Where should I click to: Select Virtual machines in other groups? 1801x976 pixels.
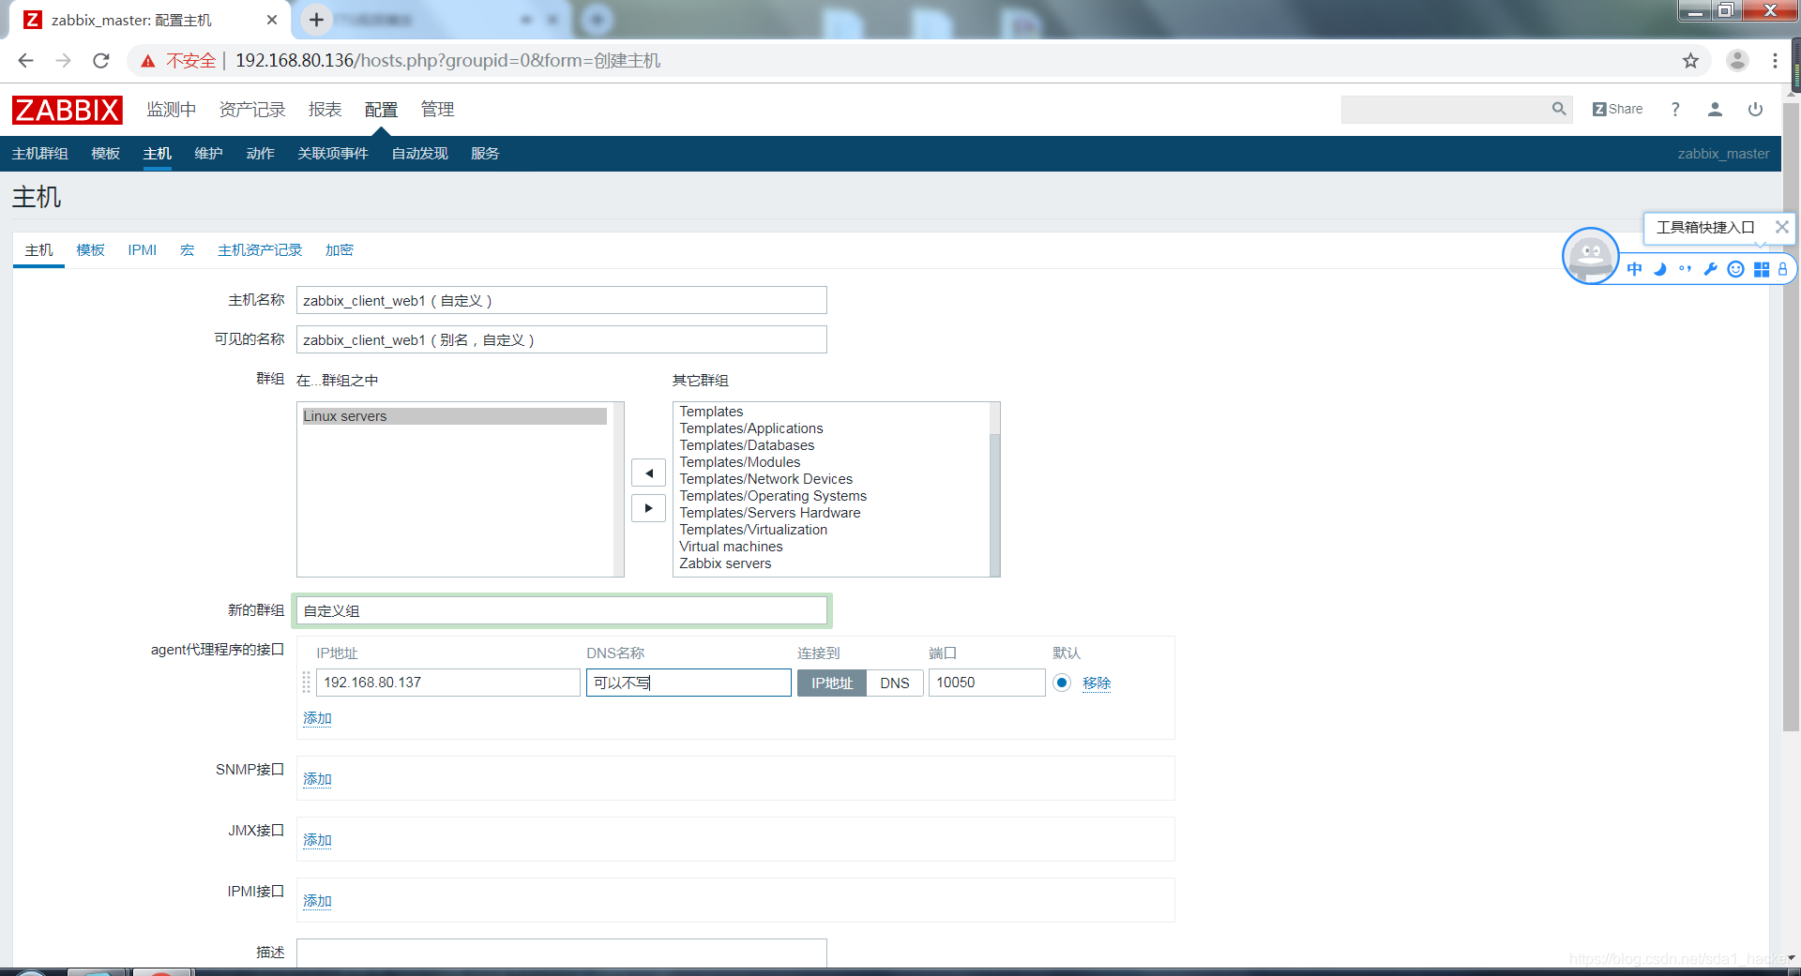pos(731,547)
